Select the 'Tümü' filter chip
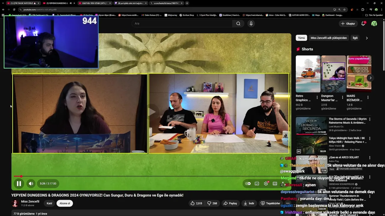385x216 pixels. (x=301, y=38)
